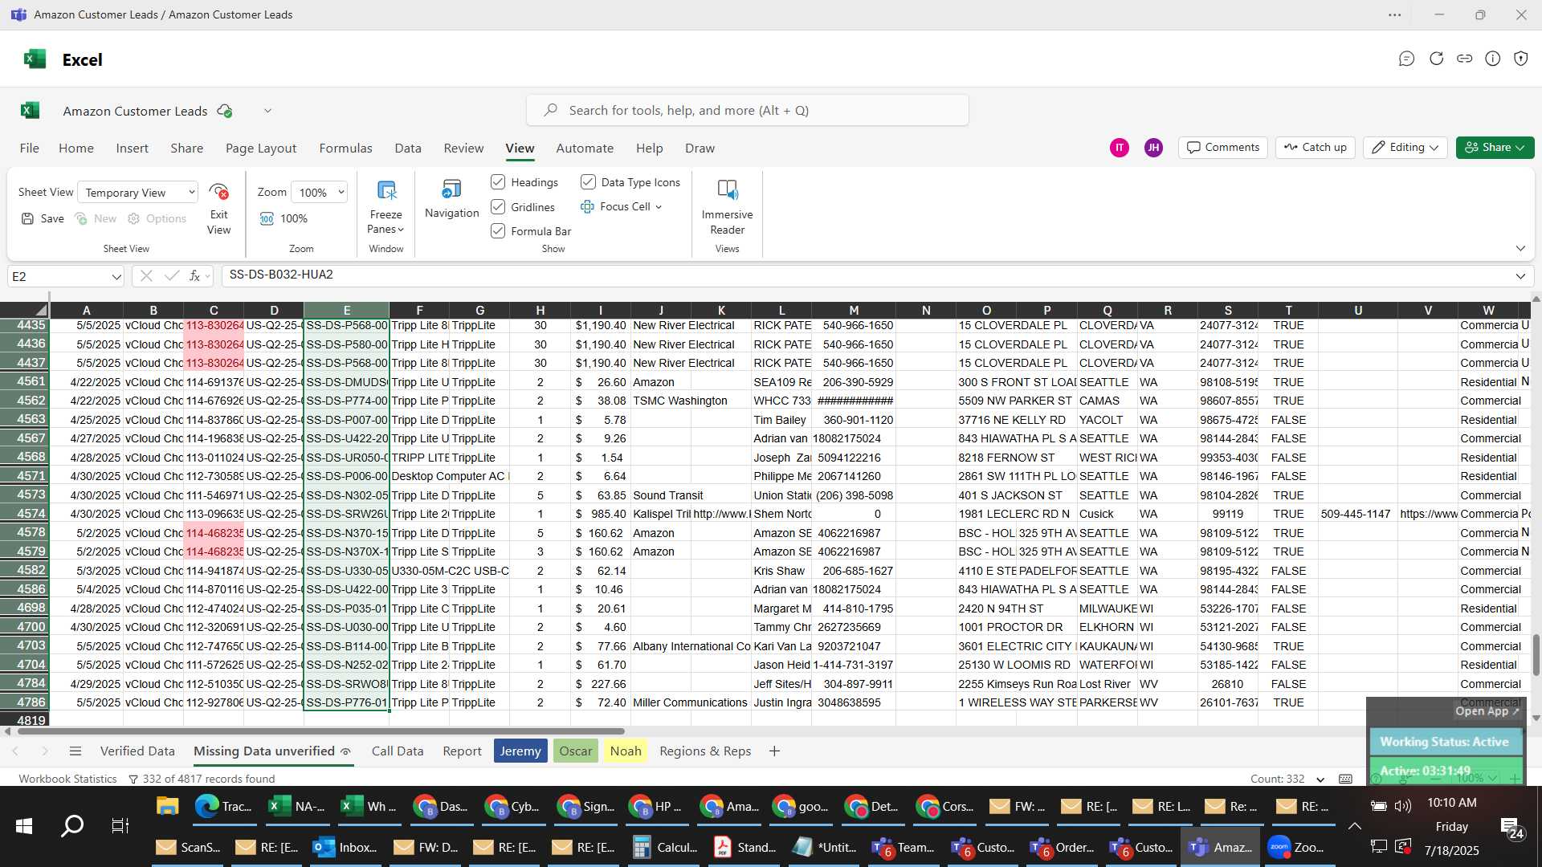Open the Editing mode dropdown

1405,148
